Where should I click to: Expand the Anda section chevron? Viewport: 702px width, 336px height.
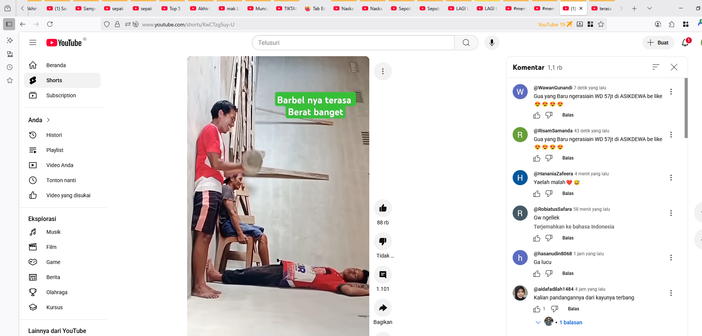pos(48,120)
